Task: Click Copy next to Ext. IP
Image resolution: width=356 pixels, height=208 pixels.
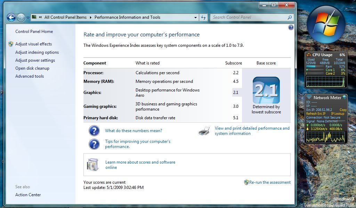Action: 343,110
